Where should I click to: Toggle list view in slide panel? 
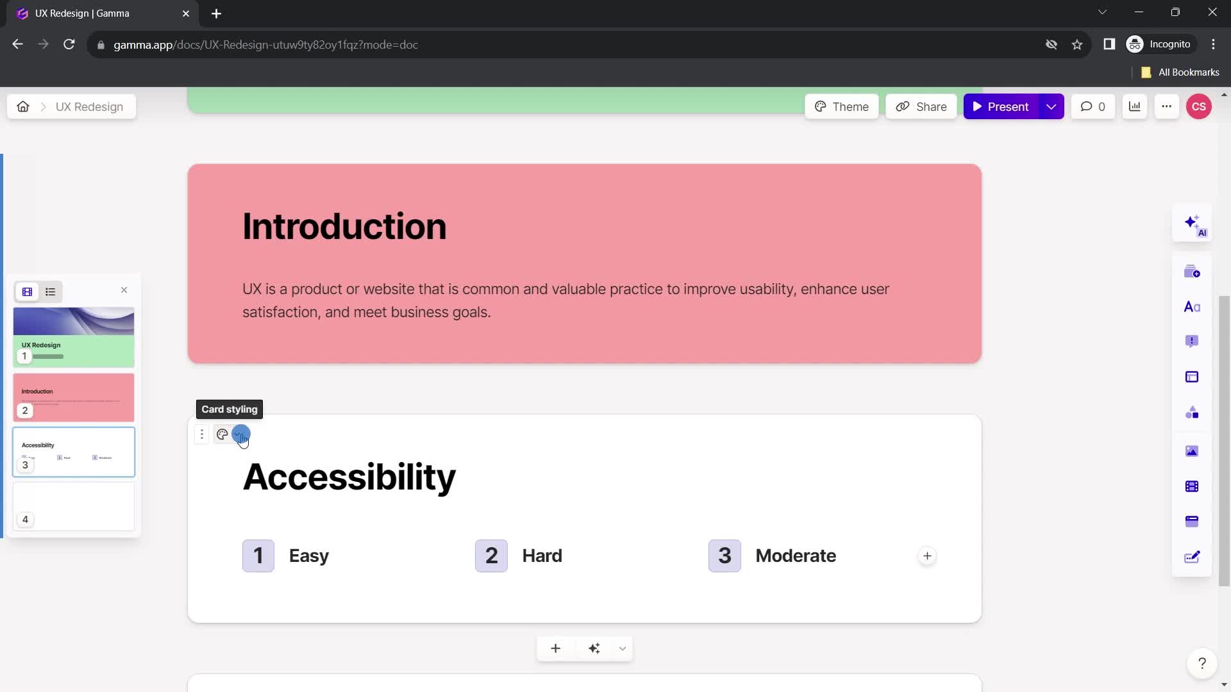50,292
